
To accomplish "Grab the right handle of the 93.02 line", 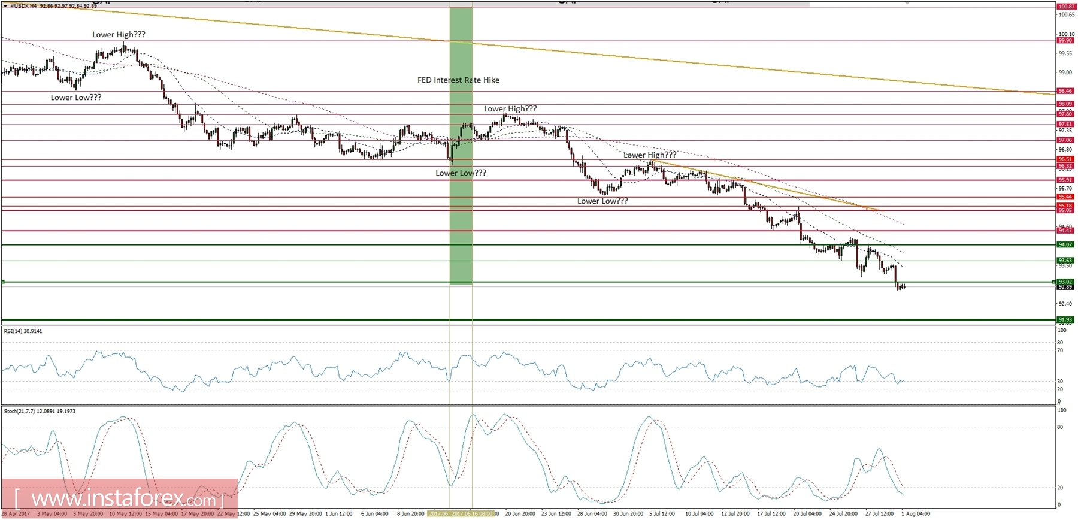I will coord(1053,282).
